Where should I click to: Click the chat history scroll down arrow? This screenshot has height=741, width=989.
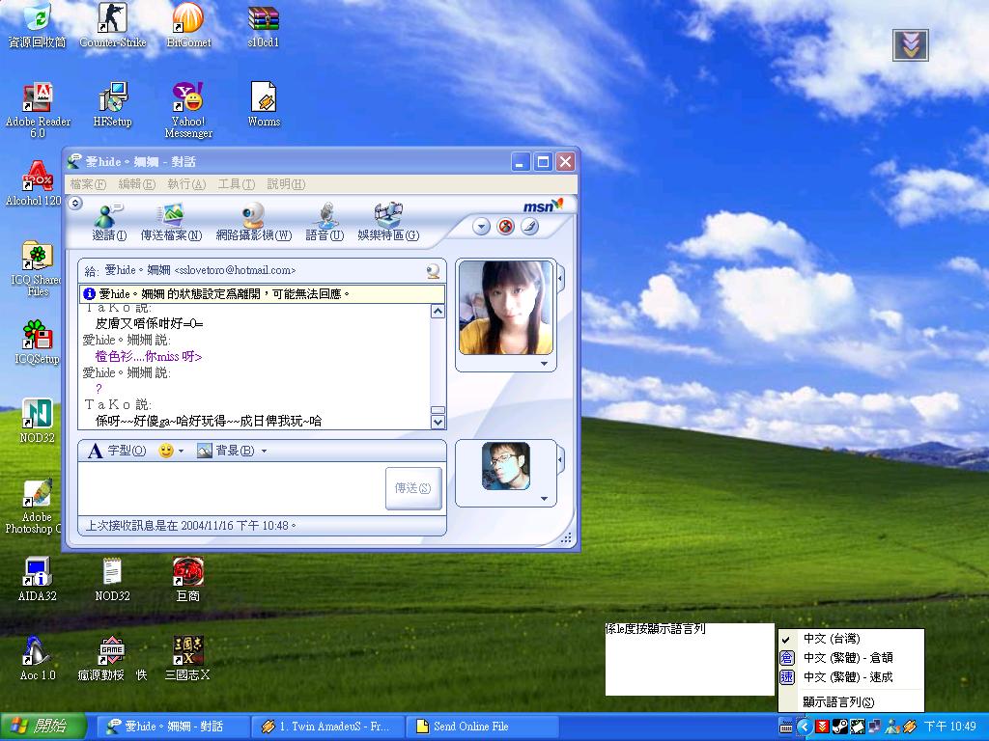pos(438,423)
